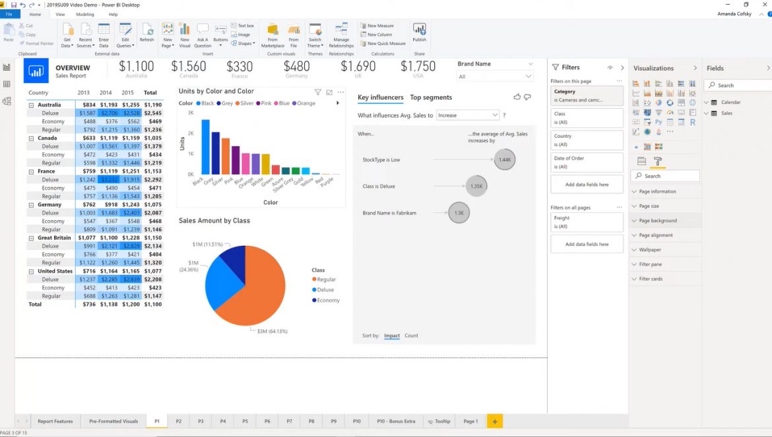
Task: Select the donut chart visualization icon
Action: pos(670,102)
